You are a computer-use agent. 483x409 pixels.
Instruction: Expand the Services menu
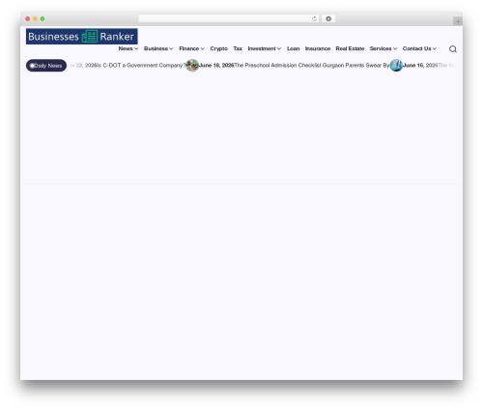click(384, 48)
